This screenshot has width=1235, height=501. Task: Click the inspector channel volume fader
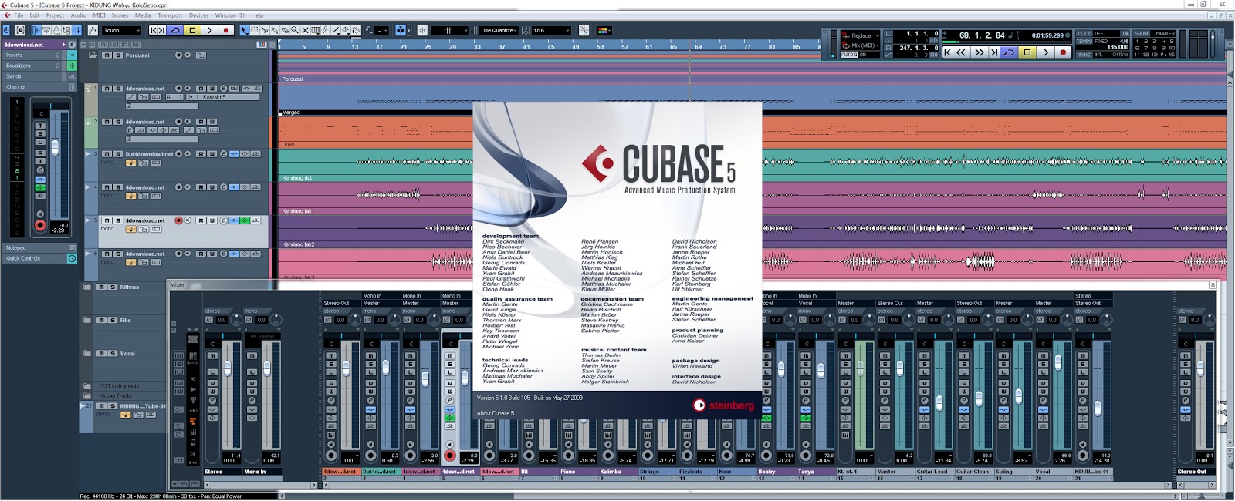coord(55,147)
